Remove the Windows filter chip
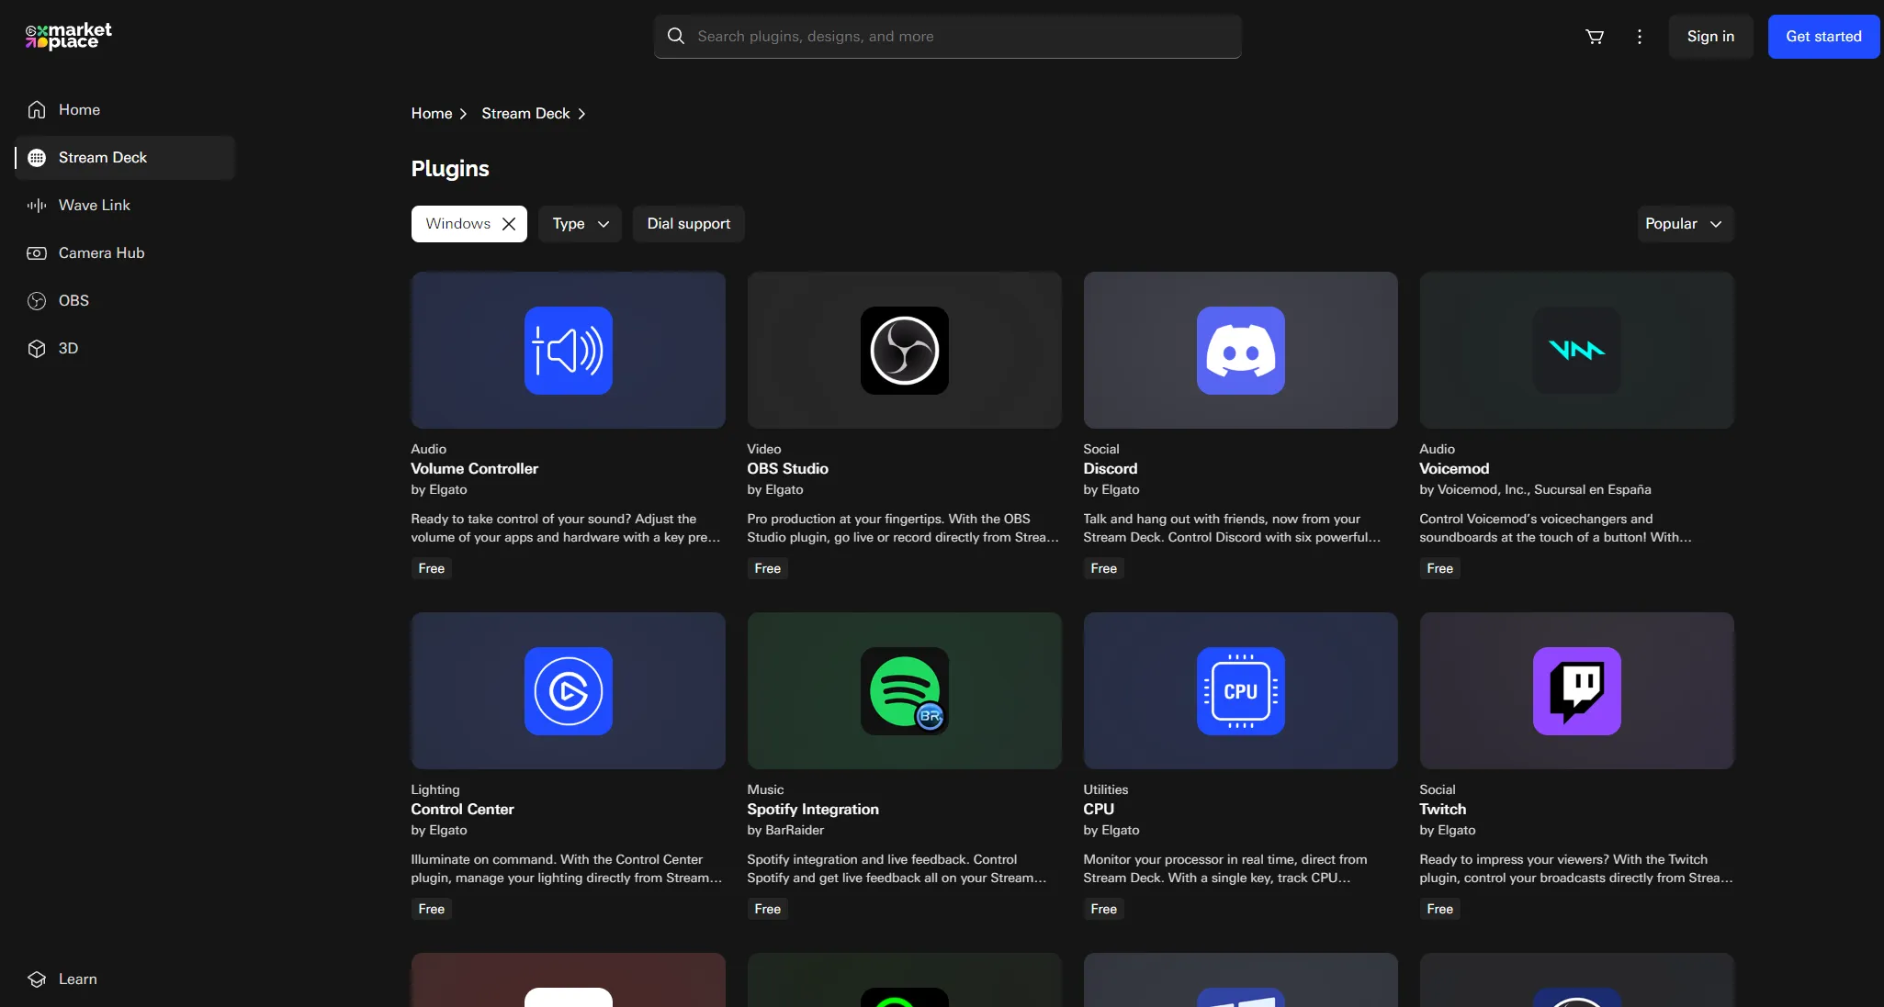1884x1007 pixels. pos(509,224)
